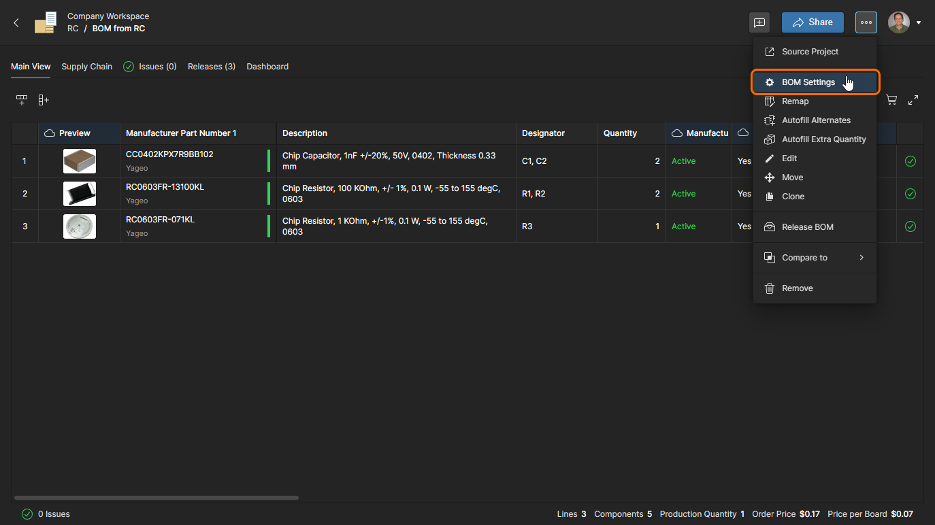
Task: Select Autofill Alternates option
Action: point(815,120)
